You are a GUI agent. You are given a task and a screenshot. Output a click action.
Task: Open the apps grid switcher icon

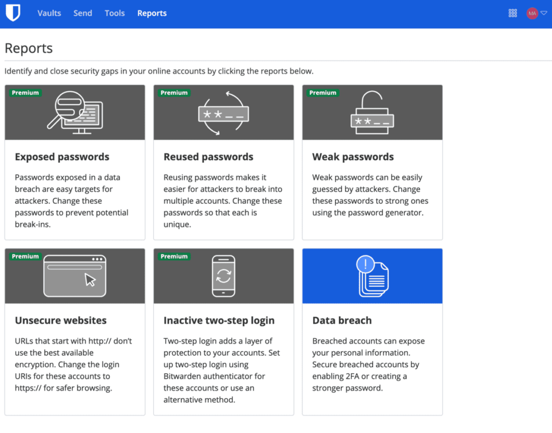(513, 13)
